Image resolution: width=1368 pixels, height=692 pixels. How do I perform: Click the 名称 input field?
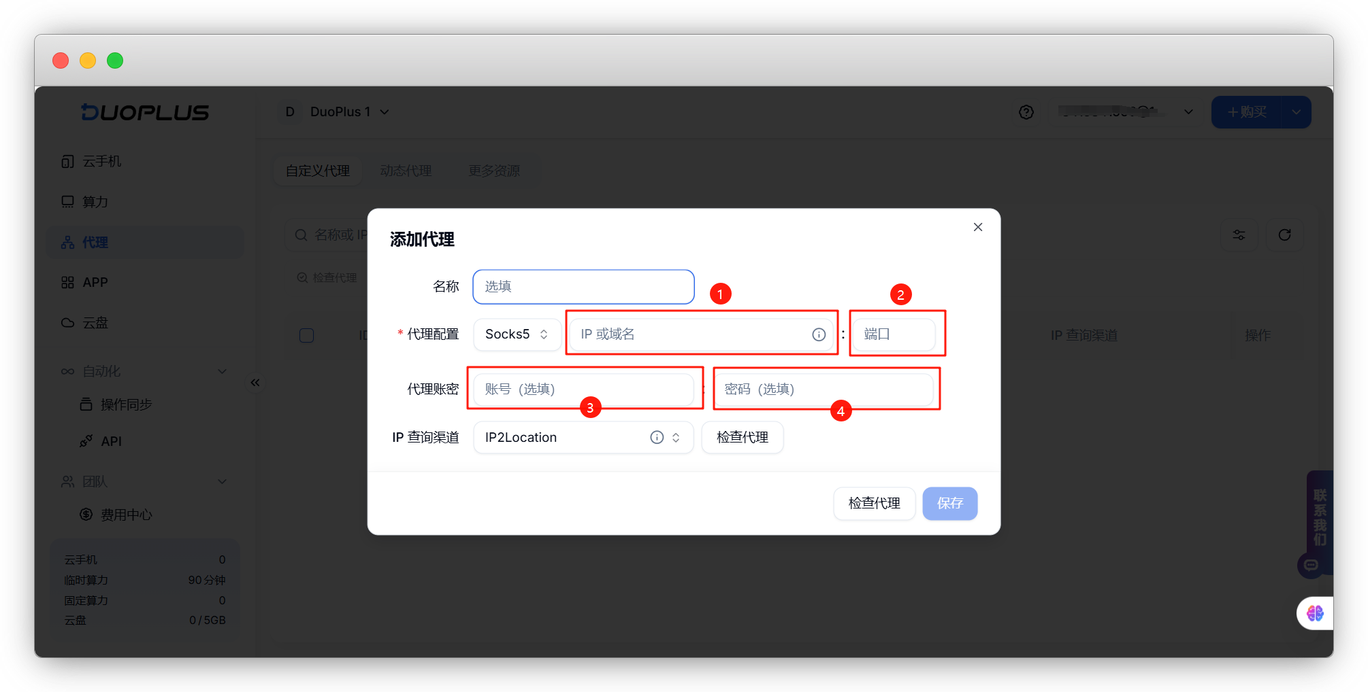click(583, 287)
